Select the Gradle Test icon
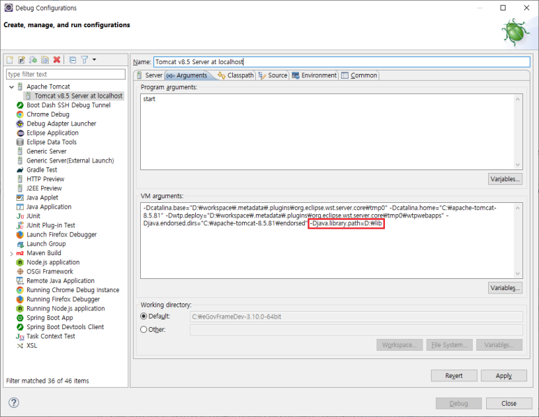Screen dimensions: 539x417 [20, 170]
